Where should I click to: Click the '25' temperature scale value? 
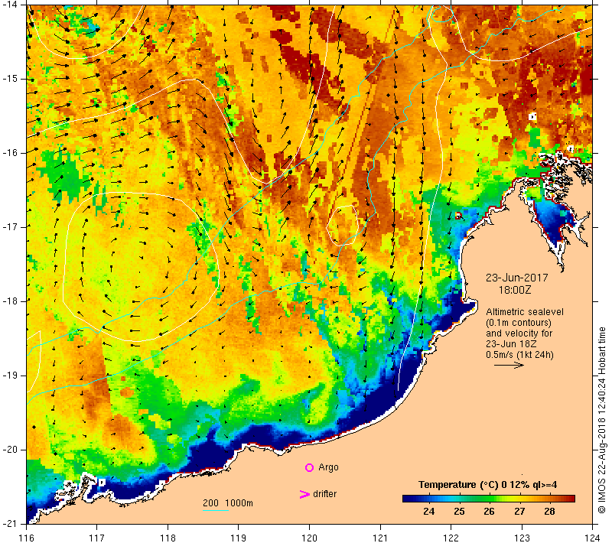459,512
